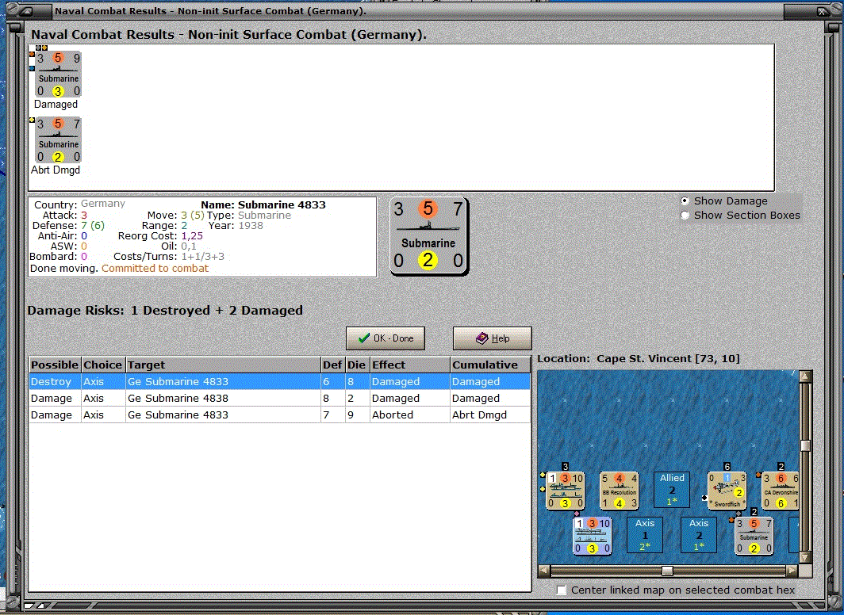Enable Center linked map on selected combat hex

point(562,590)
